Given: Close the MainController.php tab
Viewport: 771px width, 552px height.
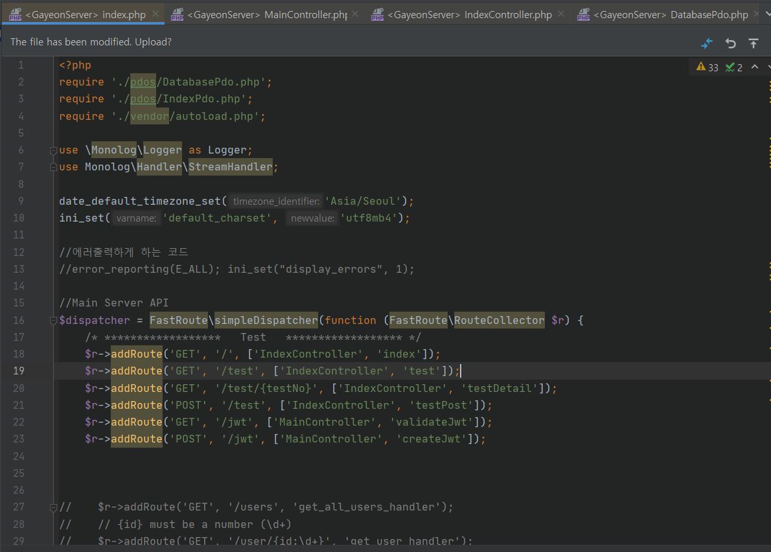Looking at the screenshot, I should [x=355, y=14].
